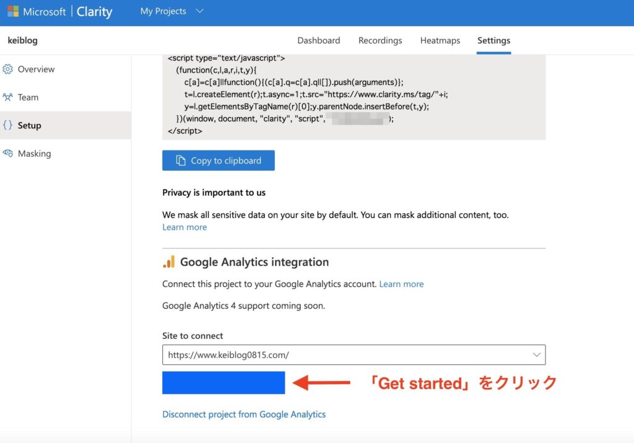Image resolution: width=634 pixels, height=443 pixels.
Task: Open the My Projects dropdown
Action: click(x=172, y=11)
